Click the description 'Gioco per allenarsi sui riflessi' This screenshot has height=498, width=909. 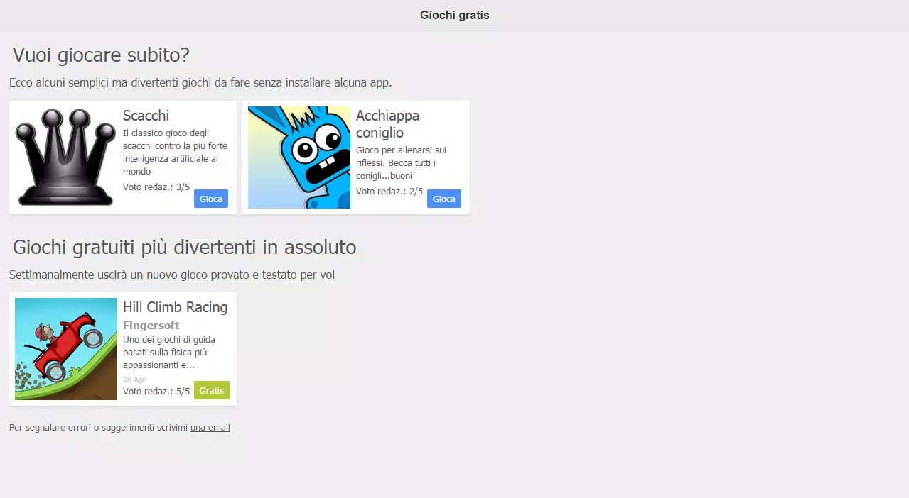point(401,163)
